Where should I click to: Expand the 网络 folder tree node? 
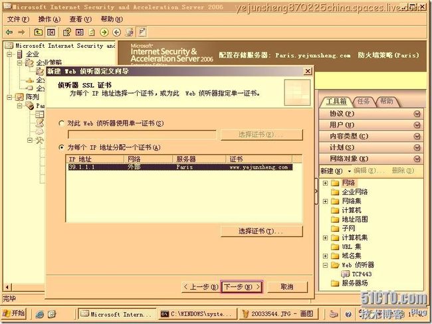[325, 183]
